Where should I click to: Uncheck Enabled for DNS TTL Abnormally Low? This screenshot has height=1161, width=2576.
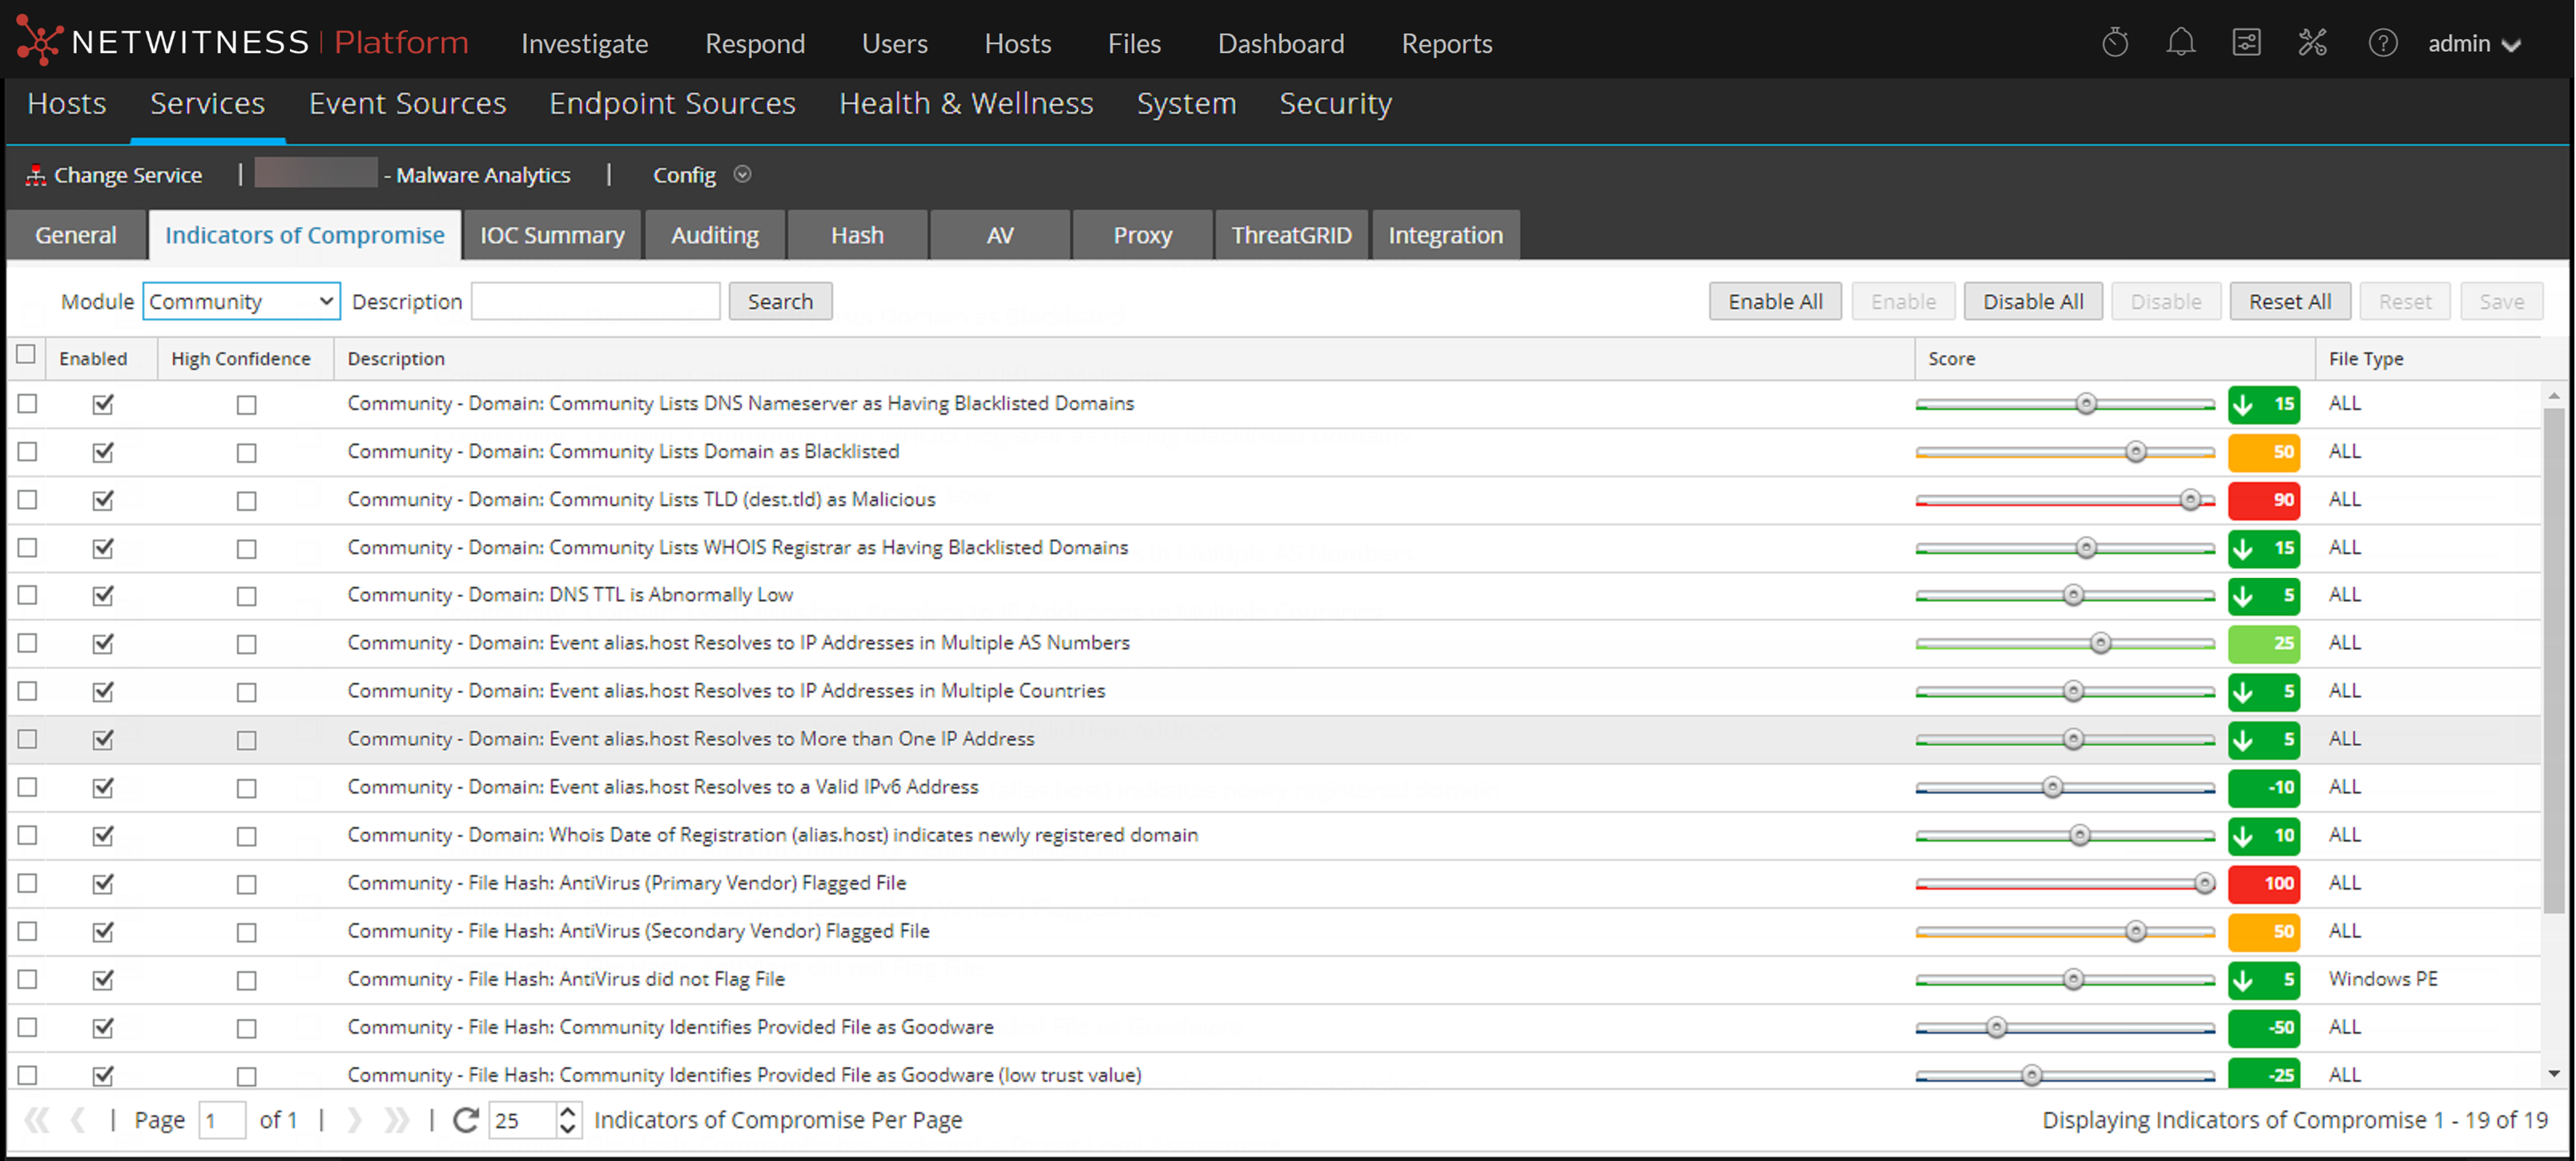(103, 596)
